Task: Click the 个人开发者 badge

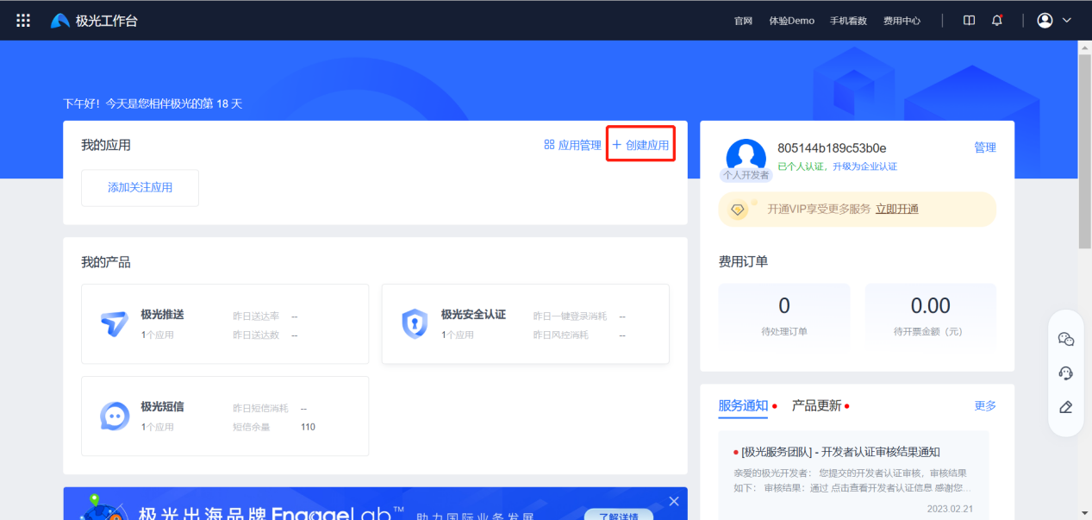Action: point(746,175)
